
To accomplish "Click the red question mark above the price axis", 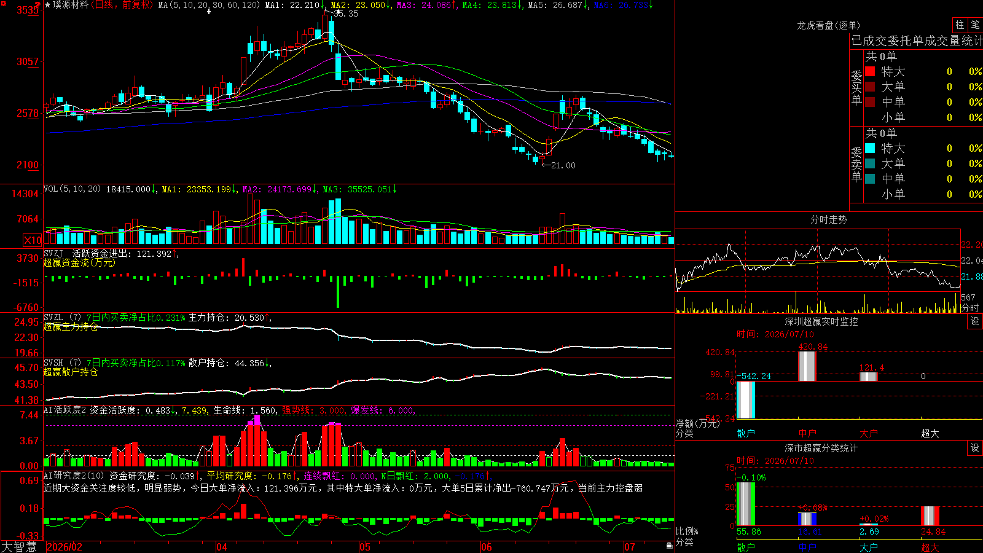I will (39, 5).
